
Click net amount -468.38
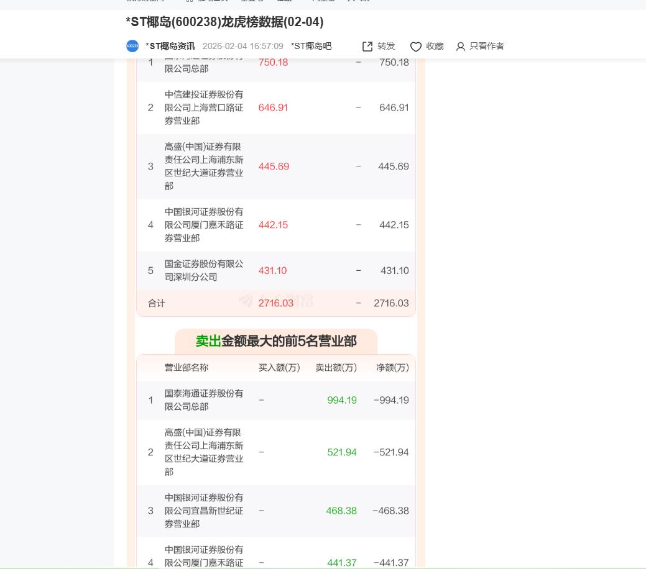click(390, 511)
